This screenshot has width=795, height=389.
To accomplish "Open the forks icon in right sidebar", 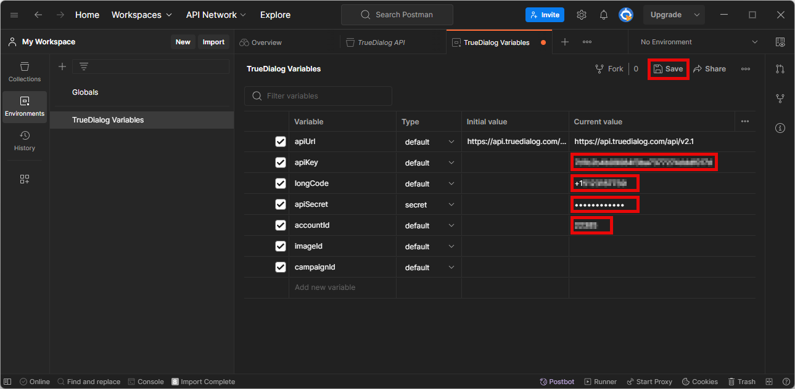I will [780, 98].
